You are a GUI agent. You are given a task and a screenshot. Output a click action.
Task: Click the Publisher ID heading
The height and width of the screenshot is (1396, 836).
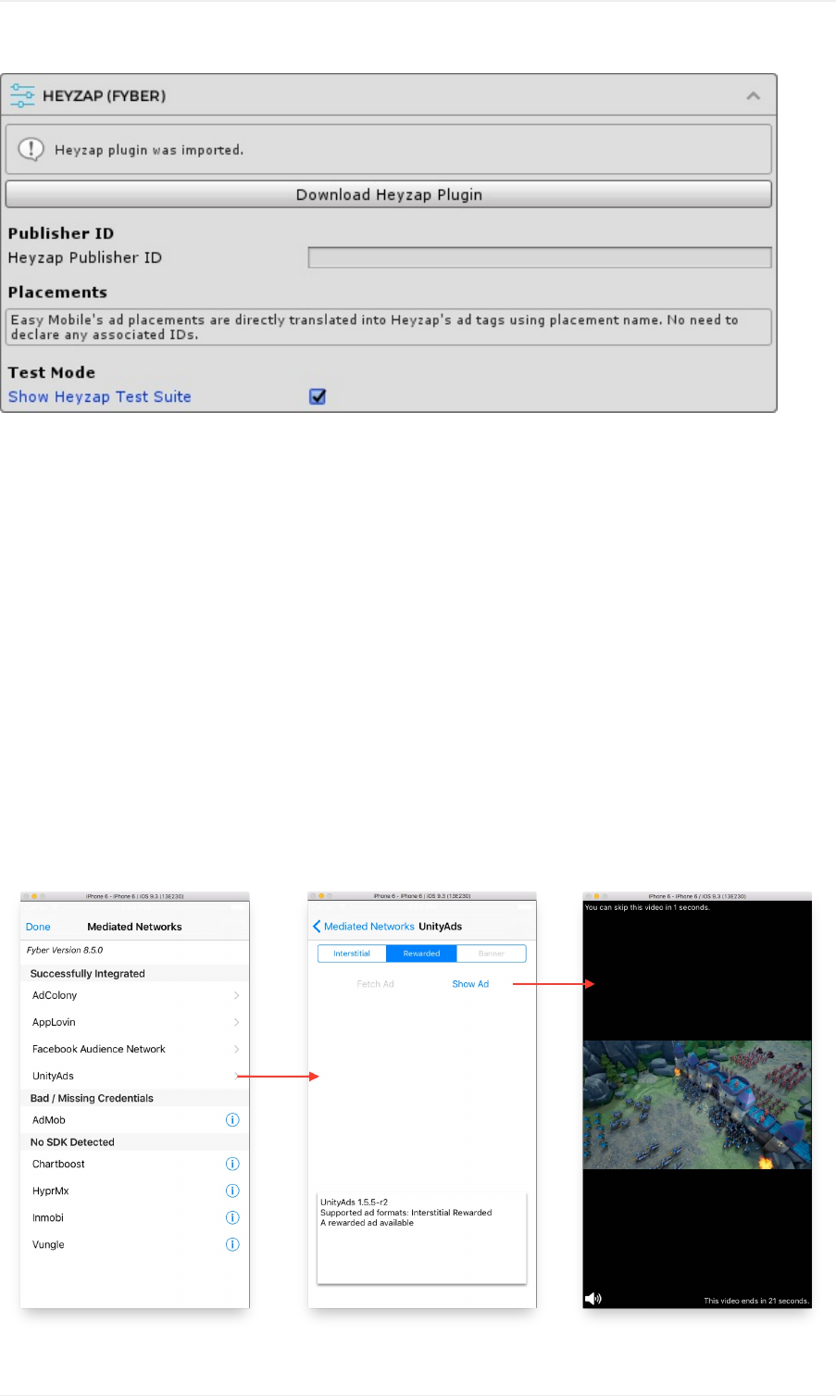(61, 233)
